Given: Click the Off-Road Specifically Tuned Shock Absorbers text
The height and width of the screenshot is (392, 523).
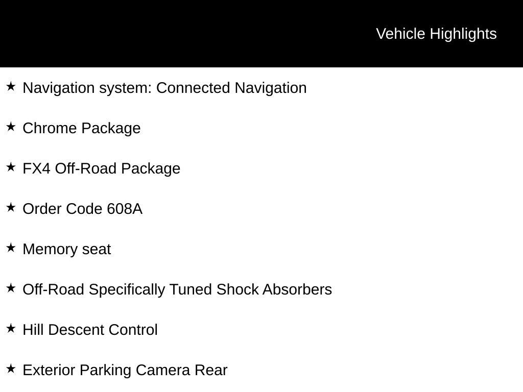Looking at the screenshot, I should 177,289.
